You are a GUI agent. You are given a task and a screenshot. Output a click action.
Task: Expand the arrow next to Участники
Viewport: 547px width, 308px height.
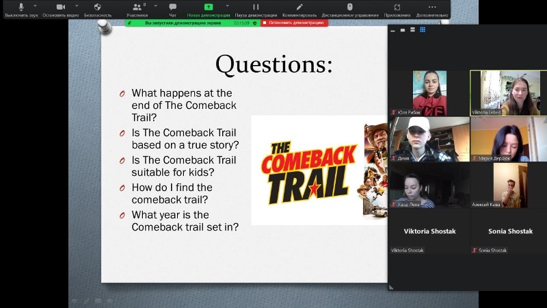[156, 6]
